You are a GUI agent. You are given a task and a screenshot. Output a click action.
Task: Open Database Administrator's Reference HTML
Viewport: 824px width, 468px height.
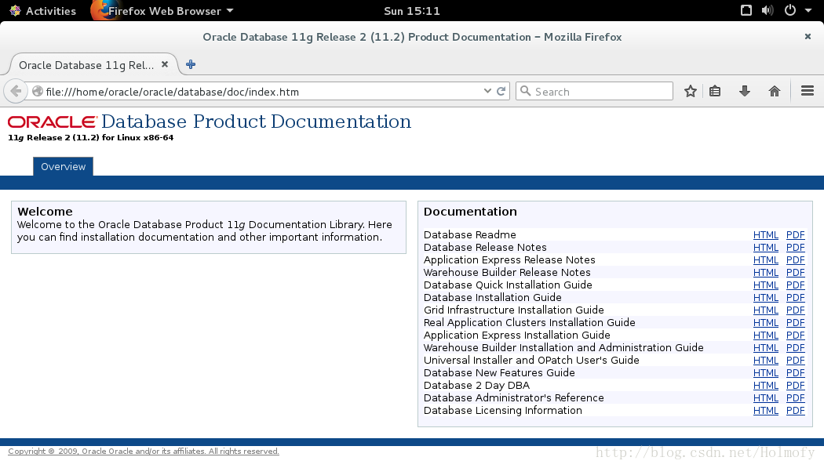[766, 398]
